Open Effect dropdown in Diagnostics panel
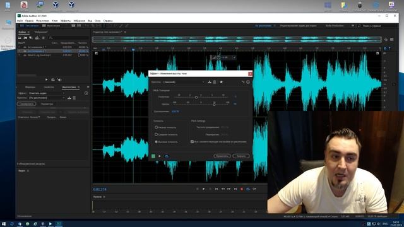404x227 pixels. coord(47,93)
